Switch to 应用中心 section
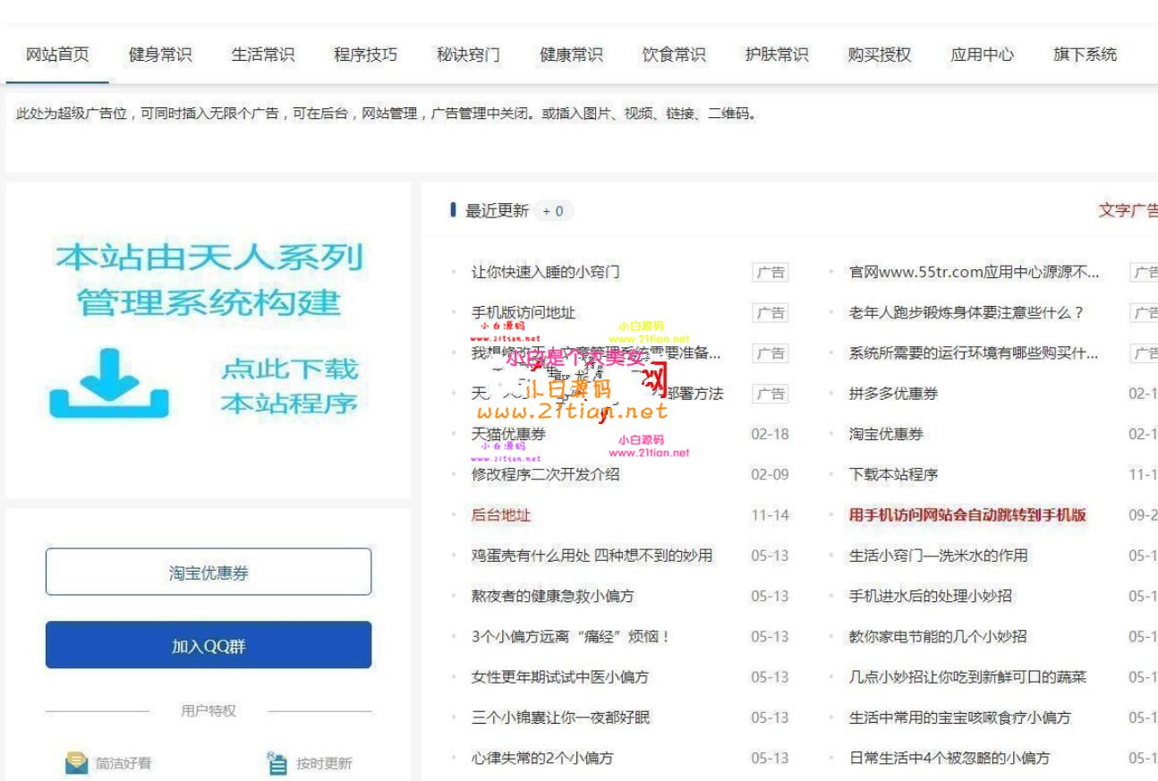1158x781 pixels. coord(982,55)
